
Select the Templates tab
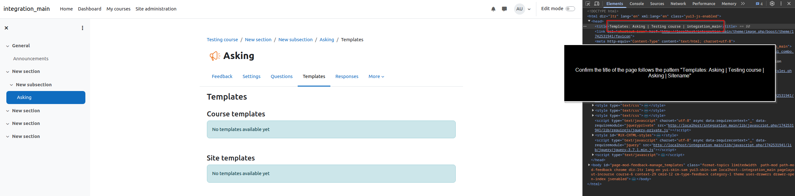point(314,76)
